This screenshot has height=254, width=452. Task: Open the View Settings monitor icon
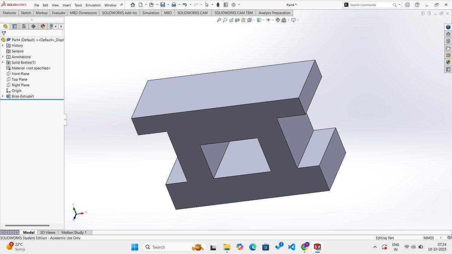point(293,20)
